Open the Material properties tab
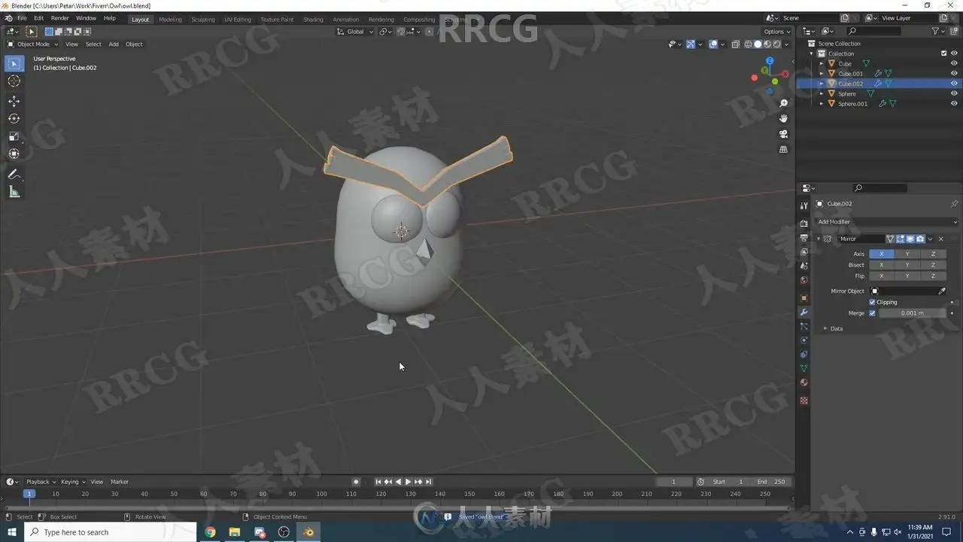The image size is (963, 542). point(804,382)
